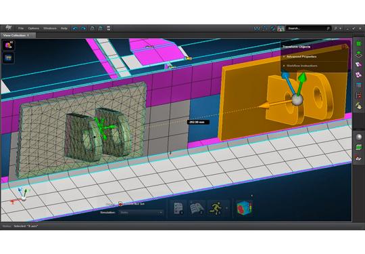
Task: Open the File menu
Action: pos(21,28)
